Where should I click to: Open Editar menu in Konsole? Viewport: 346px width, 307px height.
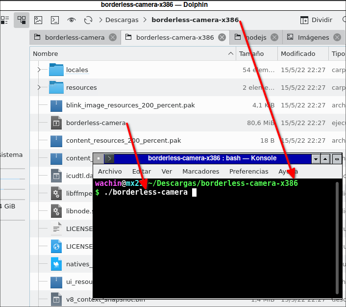pyautogui.click(x=142, y=171)
